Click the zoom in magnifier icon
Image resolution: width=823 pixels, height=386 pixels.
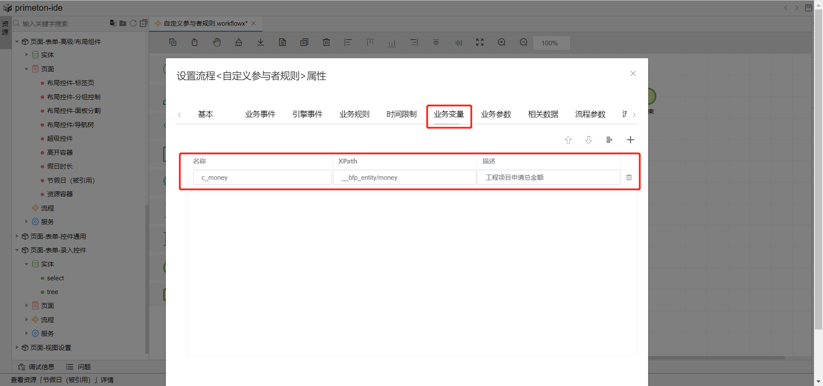tap(502, 42)
